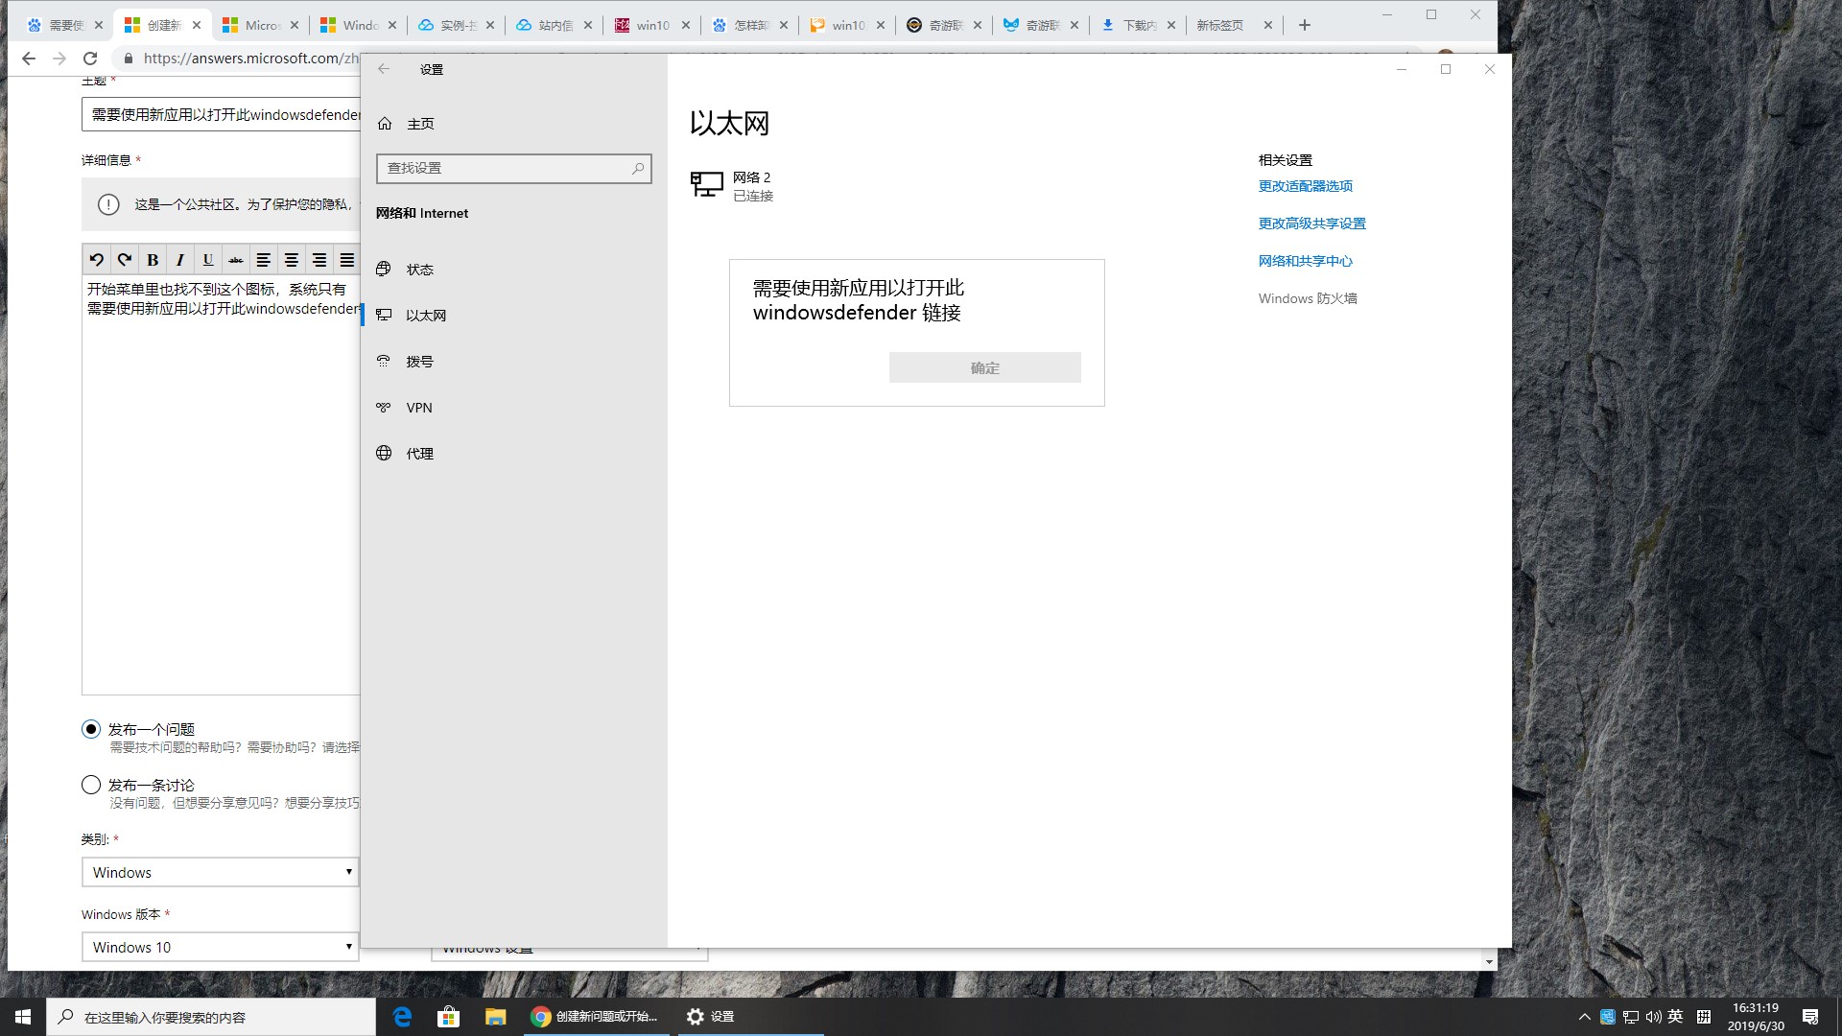Click the 更改适配器选项 link
The height and width of the screenshot is (1036, 1842).
click(1305, 186)
